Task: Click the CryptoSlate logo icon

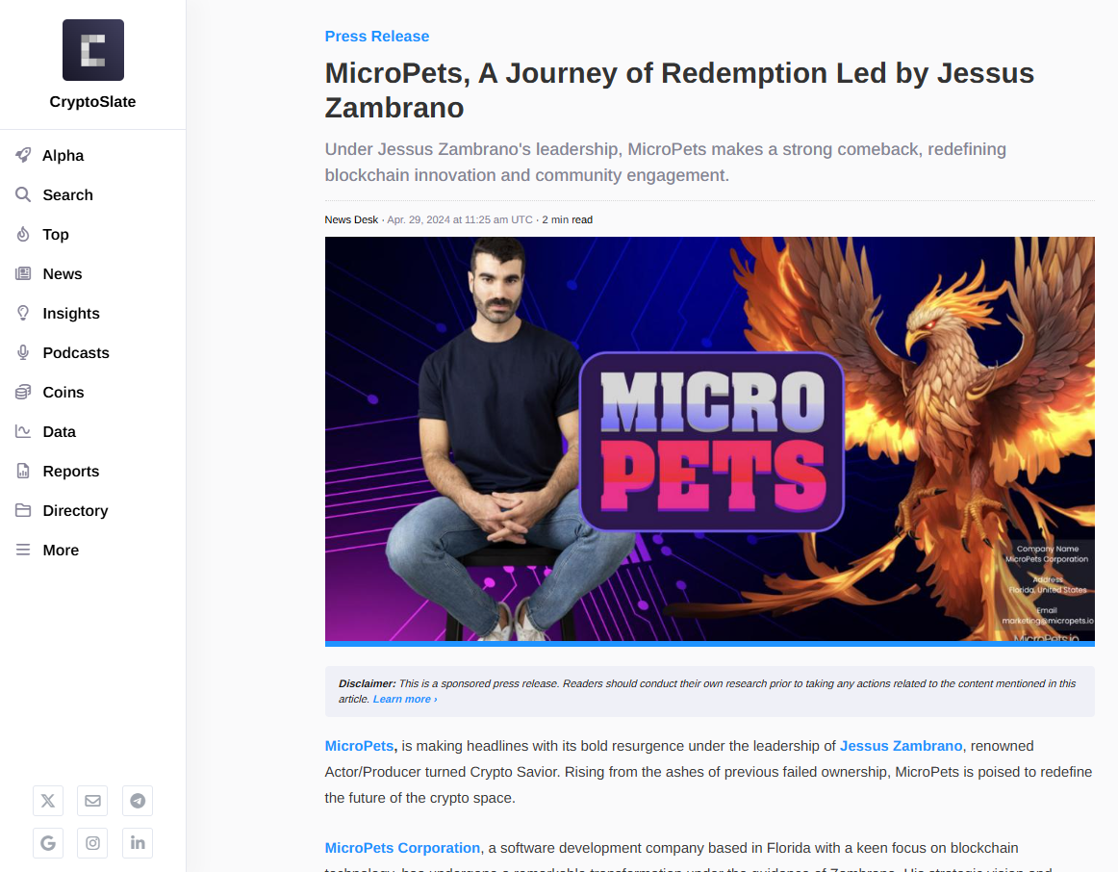Action: click(x=93, y=50)
